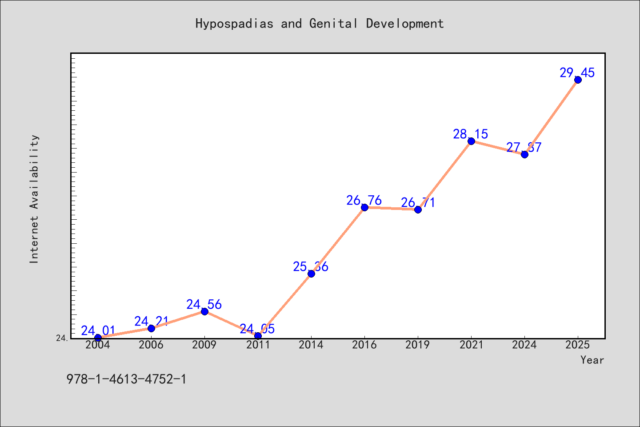The width and height of the screenshot is (640, 427).
Task: Click the 2011 x-axis tick label
Action: pyautogui.click(x=258, y=345)
